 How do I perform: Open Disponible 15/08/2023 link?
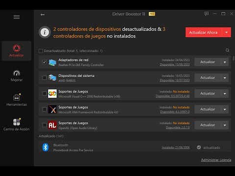(175, 65)
